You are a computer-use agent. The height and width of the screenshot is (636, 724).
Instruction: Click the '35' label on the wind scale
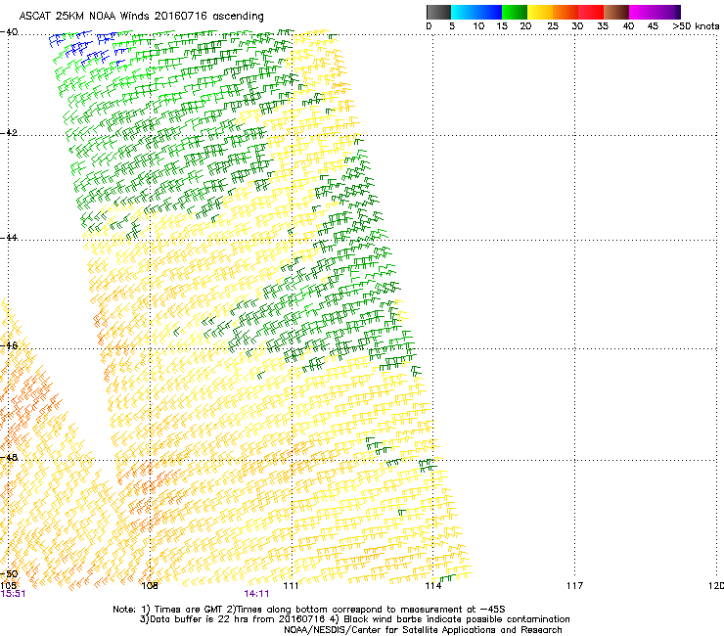tap(603, 26)
